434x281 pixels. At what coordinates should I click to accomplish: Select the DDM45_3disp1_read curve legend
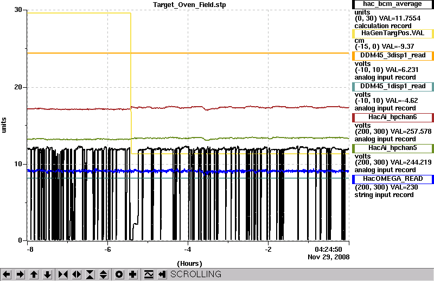(x=393, y=56)
